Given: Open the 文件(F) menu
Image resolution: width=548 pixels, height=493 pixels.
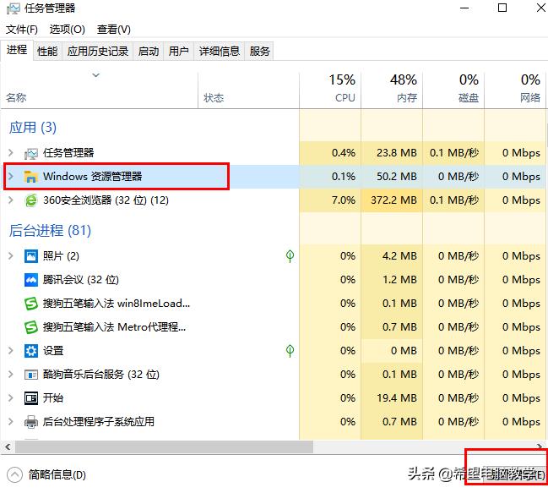Looking at the screenshot, I should tap(22, 30).
